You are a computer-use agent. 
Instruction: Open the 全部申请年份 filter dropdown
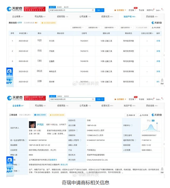(110, 27)
